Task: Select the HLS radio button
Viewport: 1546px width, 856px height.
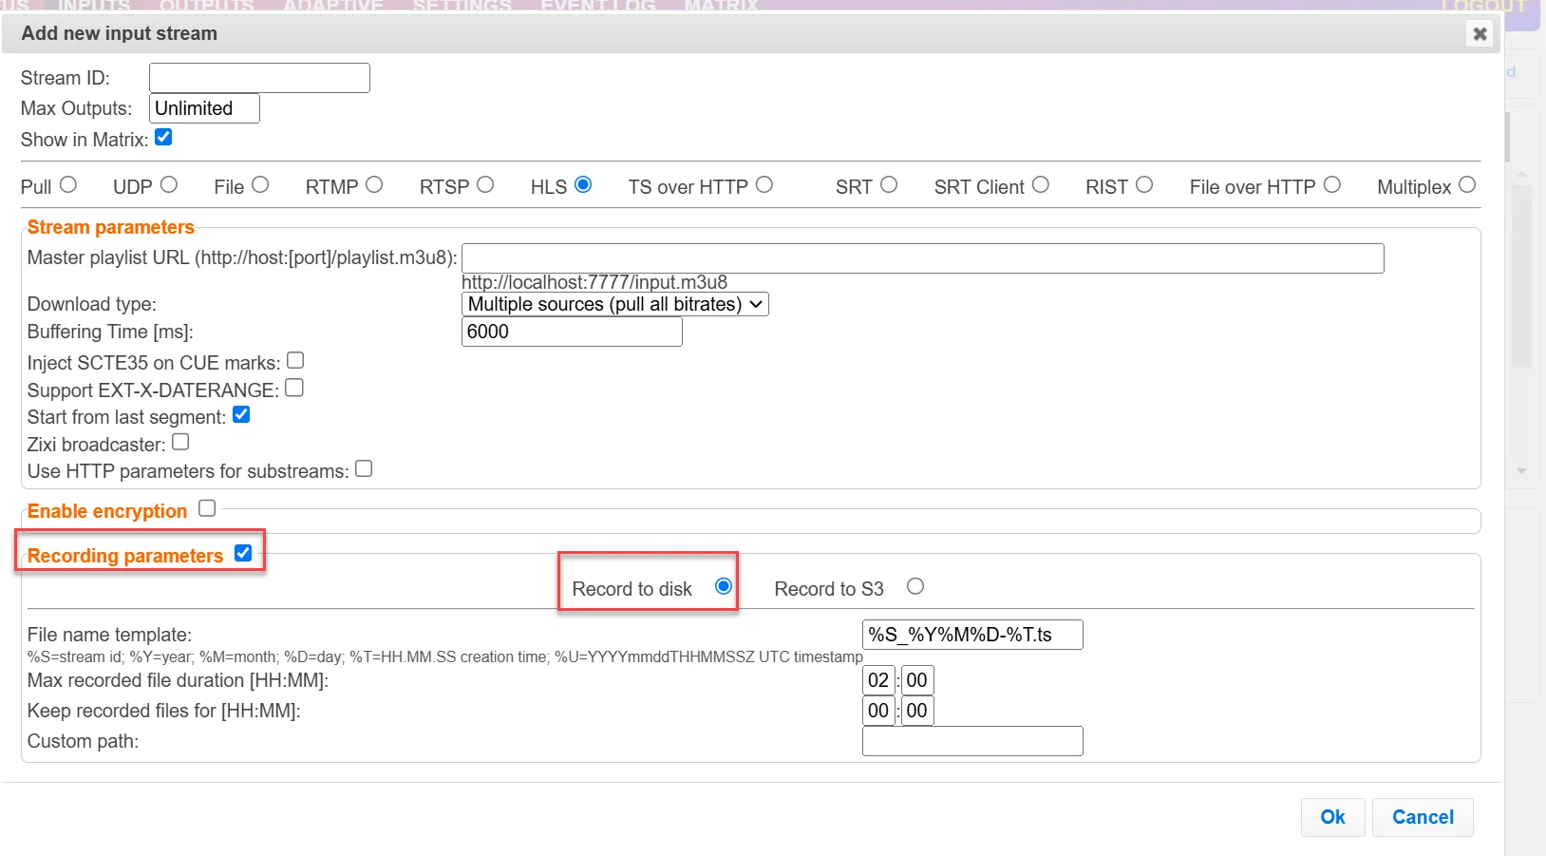Action: (x=583, y=184)
